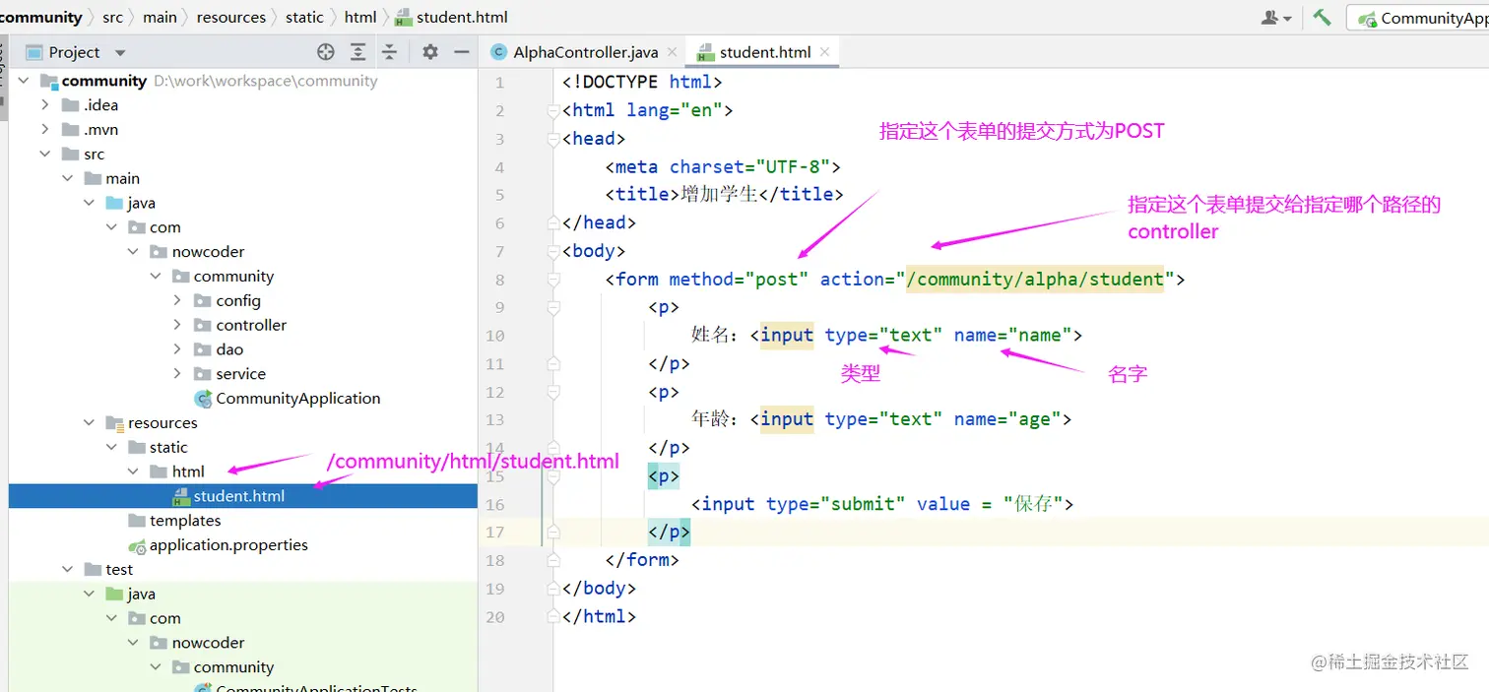Hide the Project panel with the minus icon
This screenshot has width=1489, height=692.
coord(461,52)
